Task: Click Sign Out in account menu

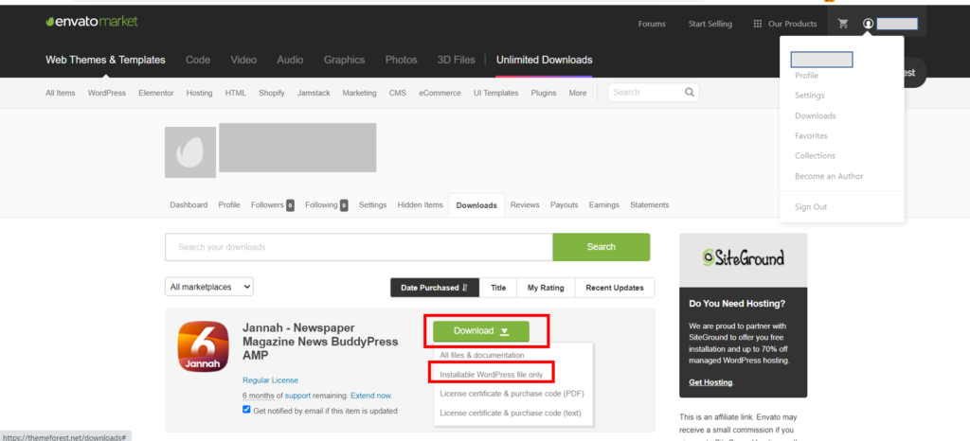Action: [811, 207]
